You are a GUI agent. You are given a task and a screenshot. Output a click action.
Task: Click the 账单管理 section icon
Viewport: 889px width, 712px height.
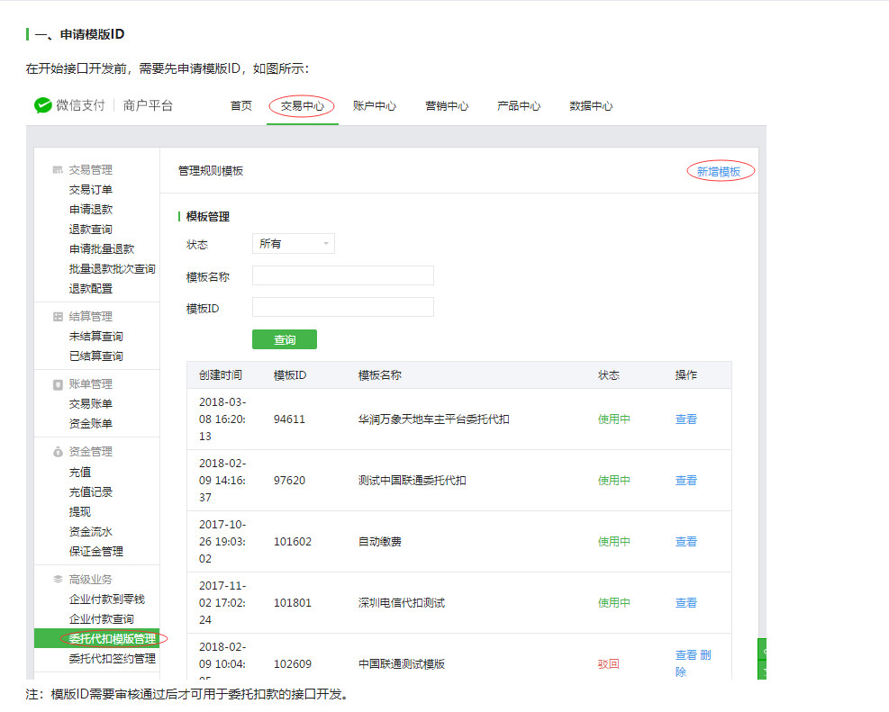[58, 384]
